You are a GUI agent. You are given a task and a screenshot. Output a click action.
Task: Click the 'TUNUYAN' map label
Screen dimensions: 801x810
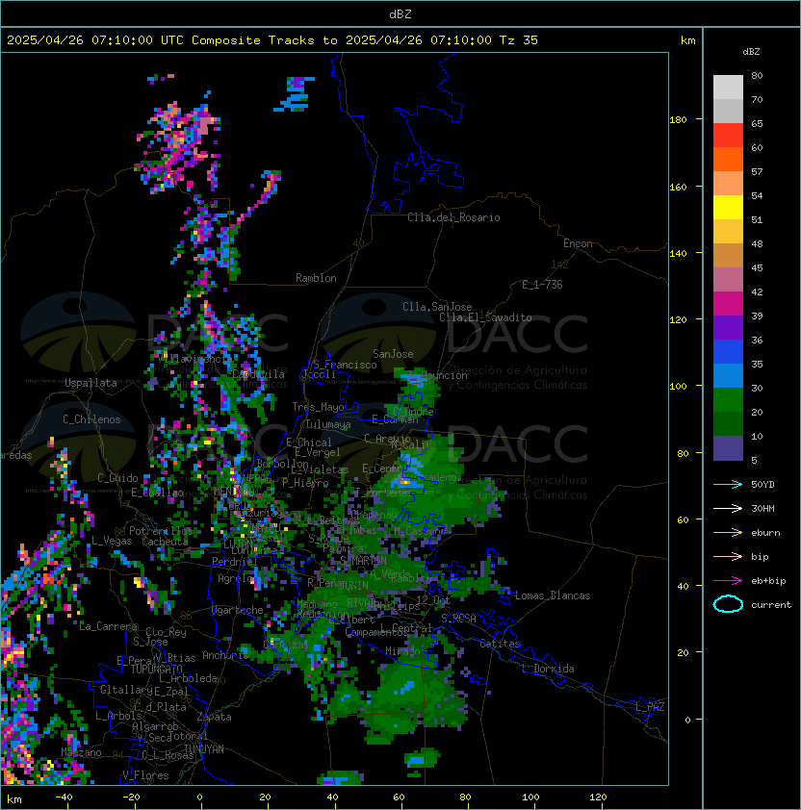point(204,749)
